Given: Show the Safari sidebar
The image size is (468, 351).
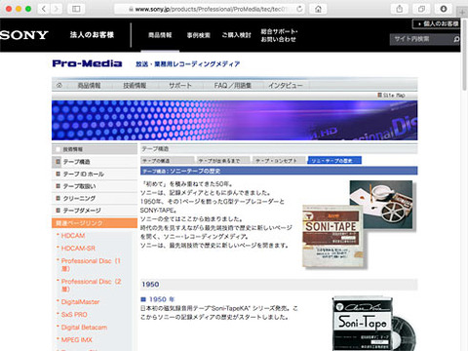Looking at the screenshot, I should [76, 9].
